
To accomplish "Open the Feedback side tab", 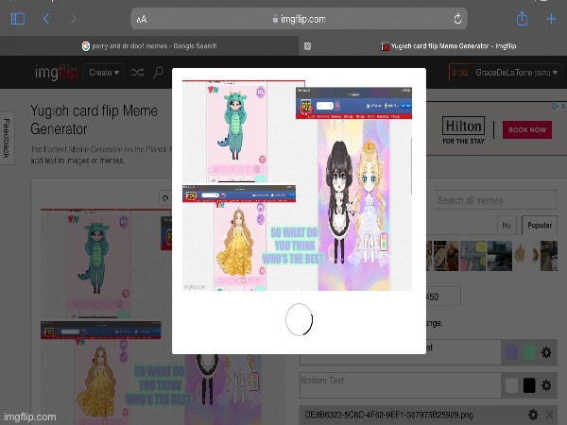I will 7,138.
